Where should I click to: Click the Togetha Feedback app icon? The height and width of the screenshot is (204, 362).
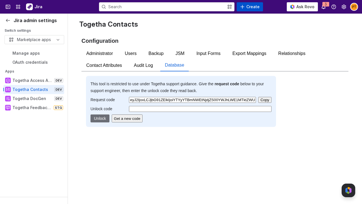[8, 108]
